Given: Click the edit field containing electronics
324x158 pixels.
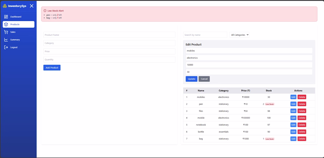Looking at the screenshot, I should coord(249,58).
